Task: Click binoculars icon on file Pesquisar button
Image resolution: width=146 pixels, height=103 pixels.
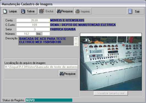Action: point(62,74)
